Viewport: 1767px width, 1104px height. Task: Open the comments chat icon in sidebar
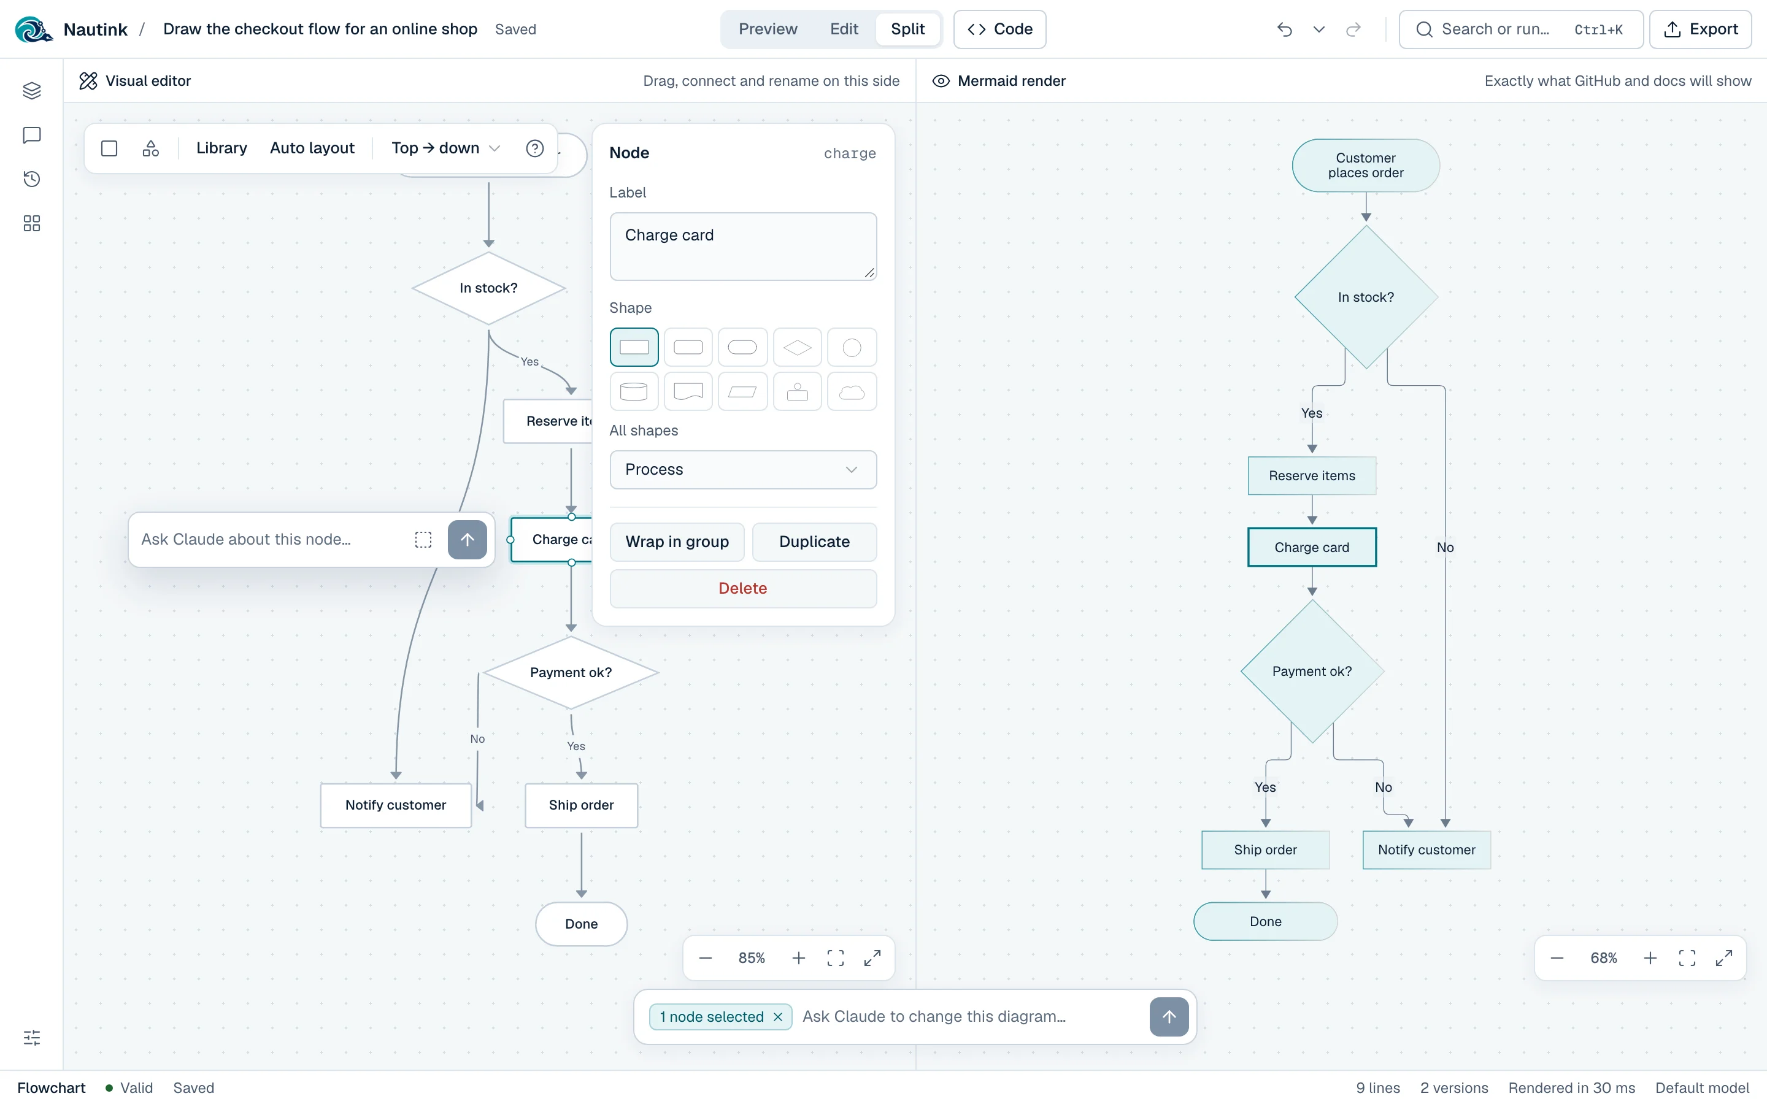point(31,135)
